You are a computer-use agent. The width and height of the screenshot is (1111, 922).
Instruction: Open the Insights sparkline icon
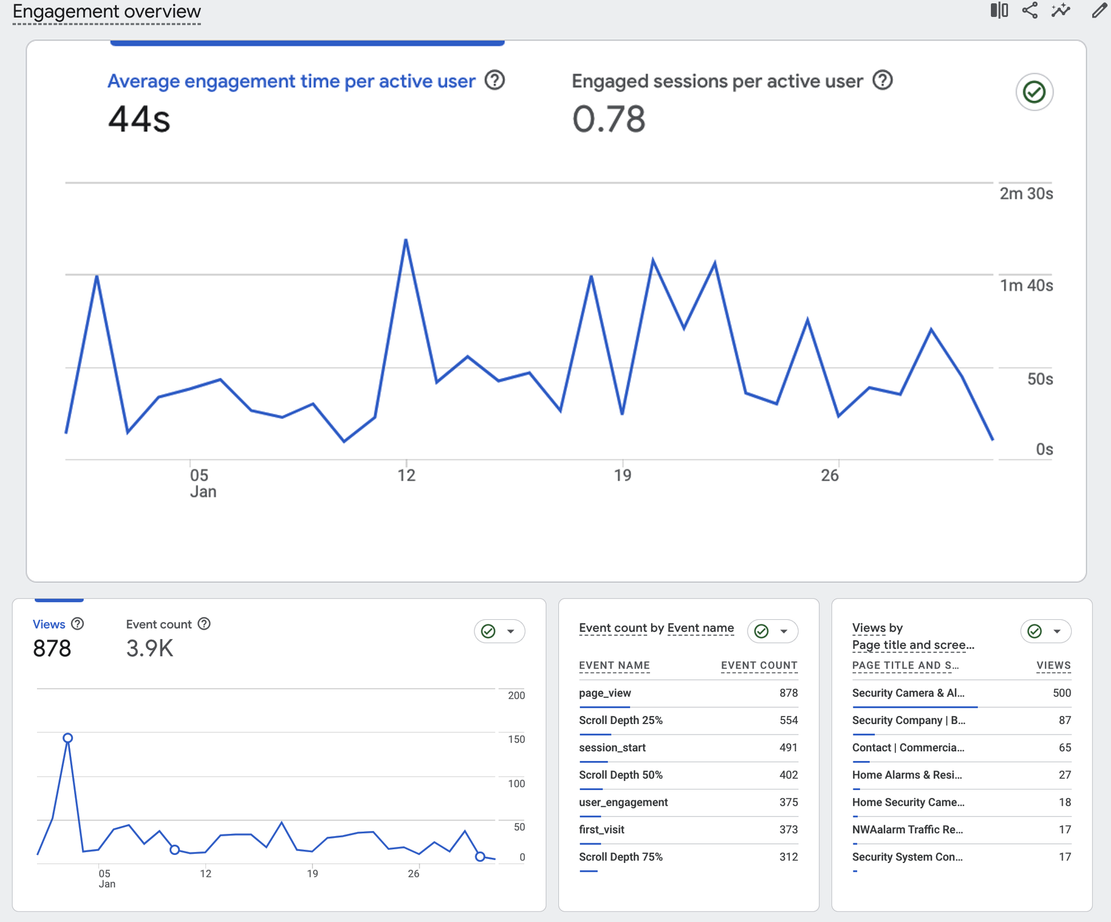pyautogui.click(x=1061, y=10)
